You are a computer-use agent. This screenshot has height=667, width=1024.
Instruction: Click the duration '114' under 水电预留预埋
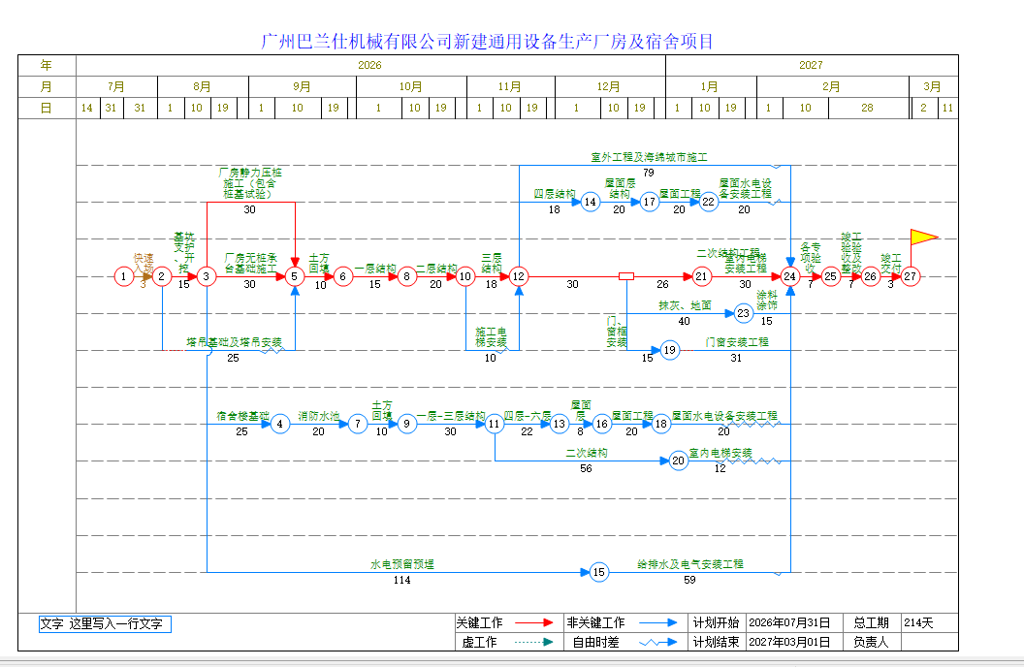pos(402,580)
